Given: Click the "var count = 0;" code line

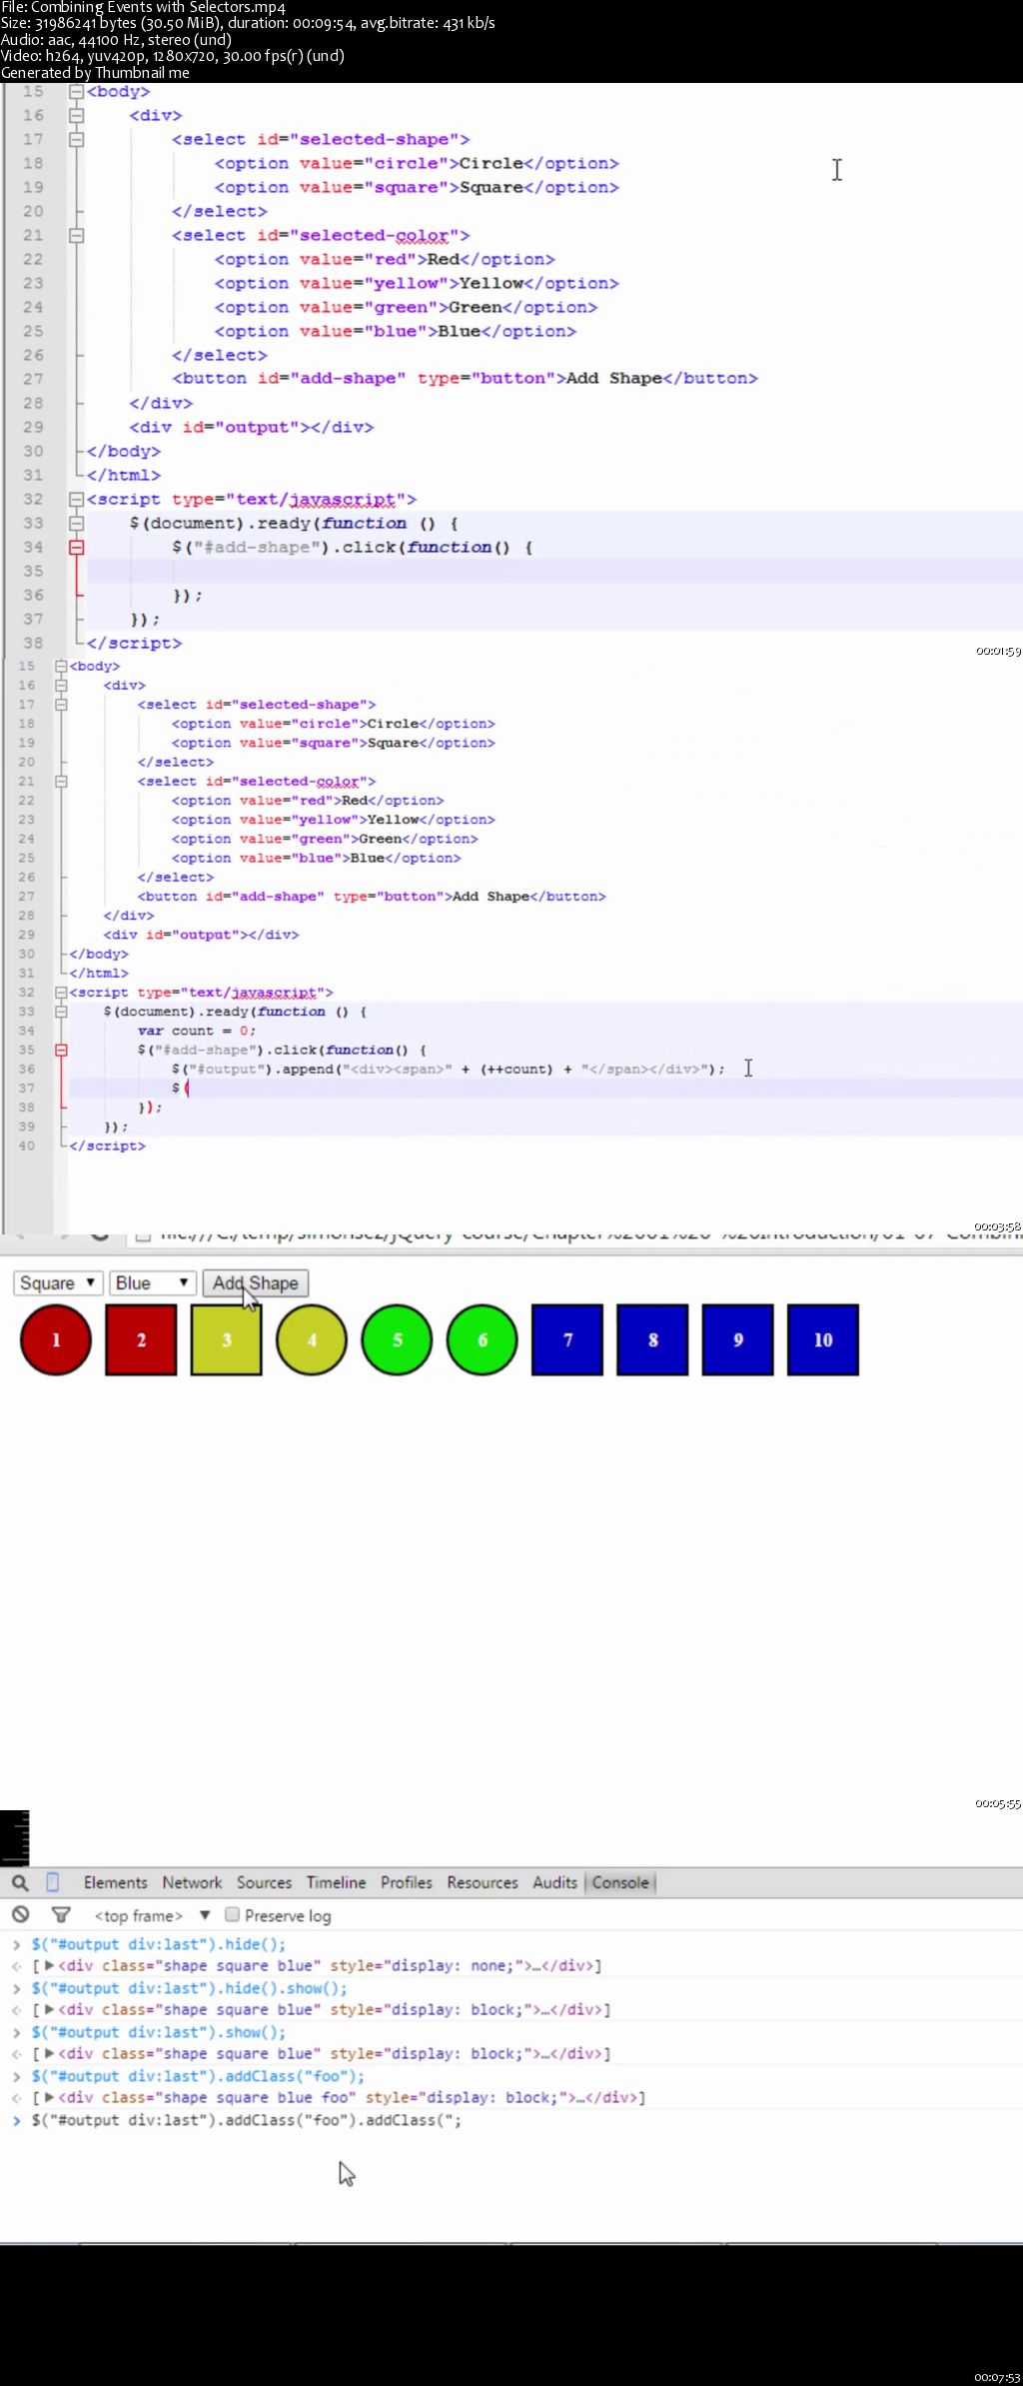Looking at the screenshot, I should click(x=197, y=1031).
